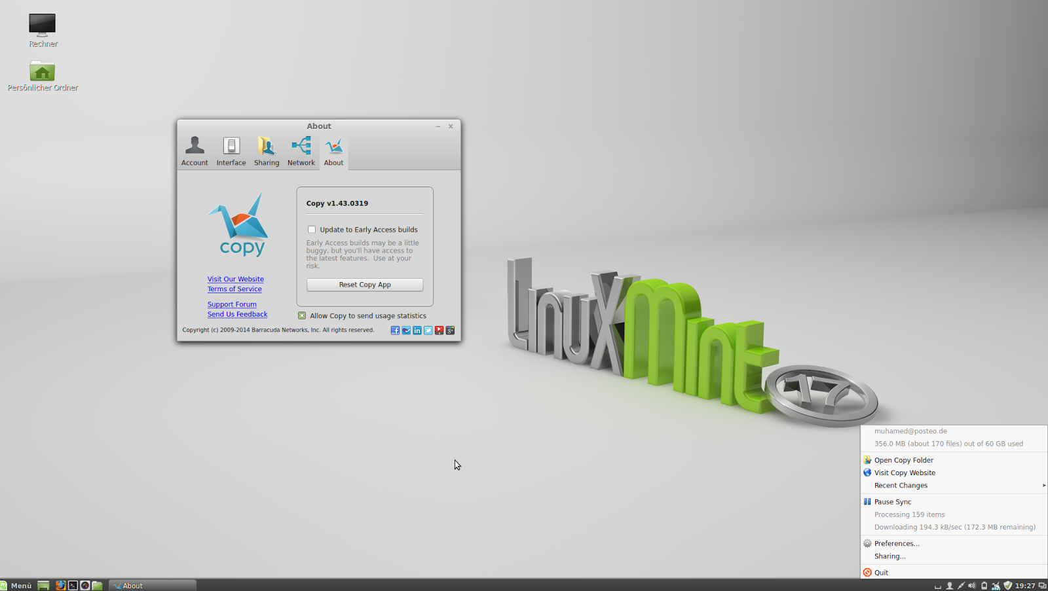Click the Foursquare social icon
The image size is (1048, 591).
tap(406, 331)
